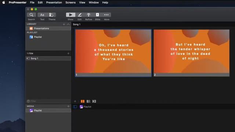Collapse the Library section chevron
Screen dimensions: 235x132
coord(68,24)
